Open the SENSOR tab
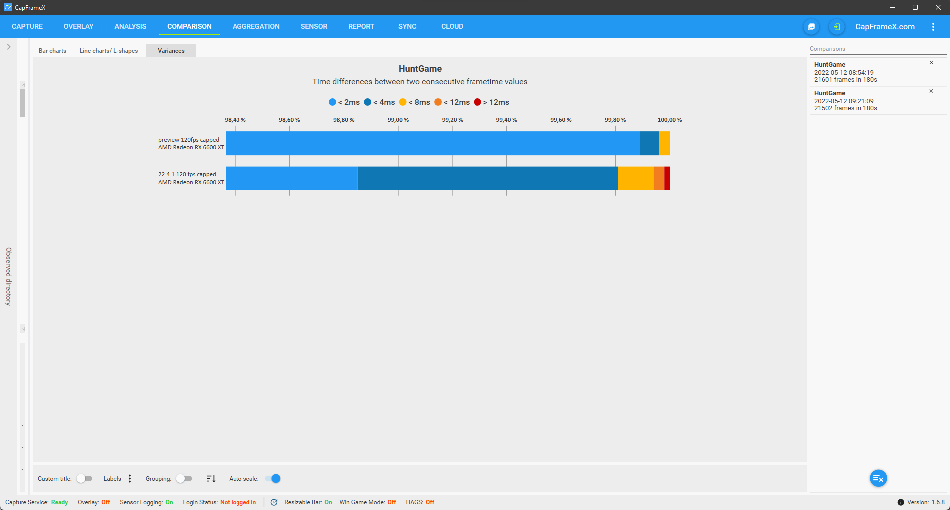Image resolution: width=950 pixels, height=510 pixels. [x=314, y=26]
